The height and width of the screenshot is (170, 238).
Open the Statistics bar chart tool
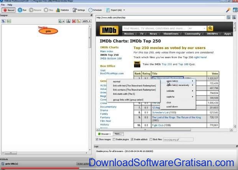click(x=62, y=10)
